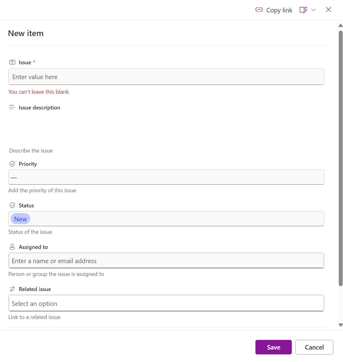
Task: Click the lookup arrows icon beside Related issue
Action: [12, 289]
